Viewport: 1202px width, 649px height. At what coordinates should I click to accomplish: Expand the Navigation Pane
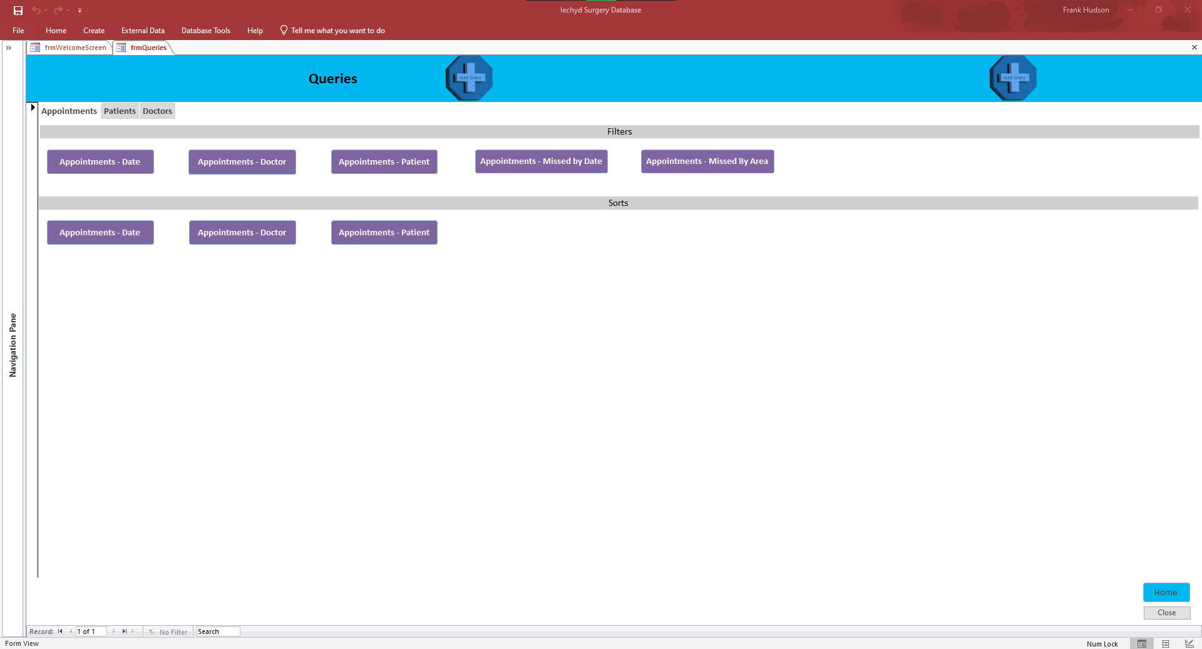(x=9, y=48)
